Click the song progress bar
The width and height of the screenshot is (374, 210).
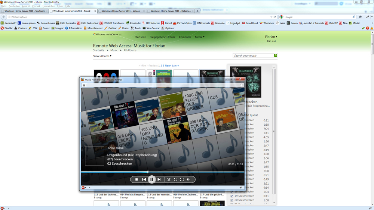point(163,172)
